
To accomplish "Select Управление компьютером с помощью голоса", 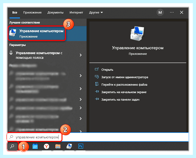I will click(x=39, y=55).
